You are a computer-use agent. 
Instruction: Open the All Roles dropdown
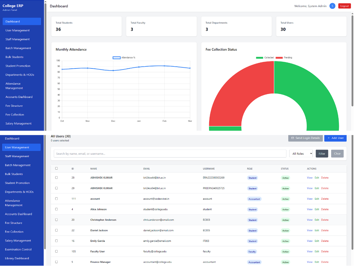(x=301, y=154)
